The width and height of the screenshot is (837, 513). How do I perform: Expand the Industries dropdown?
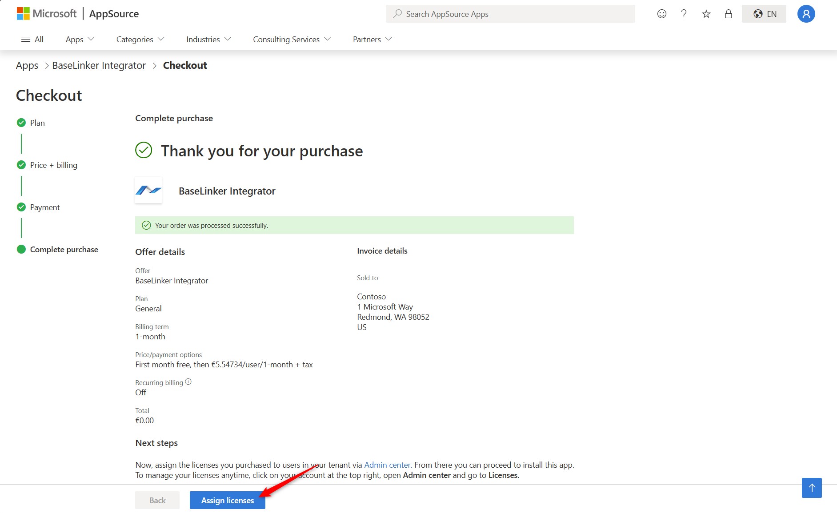(209, 39)
